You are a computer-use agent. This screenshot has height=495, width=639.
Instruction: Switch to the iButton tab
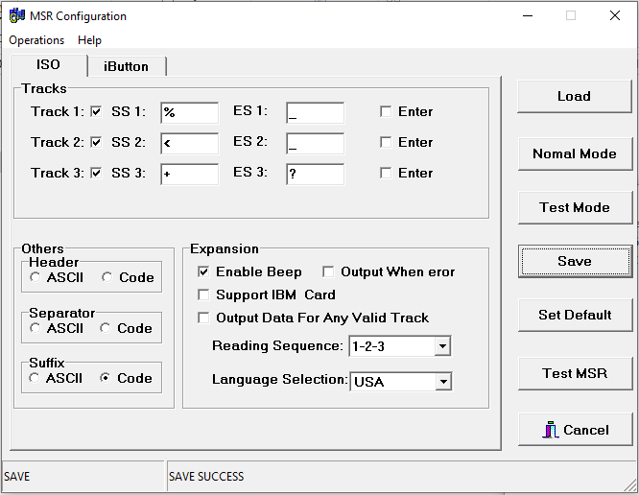(126, 66)
